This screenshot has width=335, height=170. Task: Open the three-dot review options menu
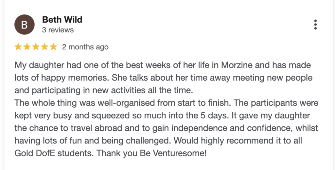pos(315,25)
